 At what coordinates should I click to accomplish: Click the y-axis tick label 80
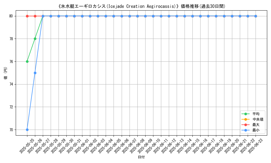pyautogui.click(x=11, y=16)
